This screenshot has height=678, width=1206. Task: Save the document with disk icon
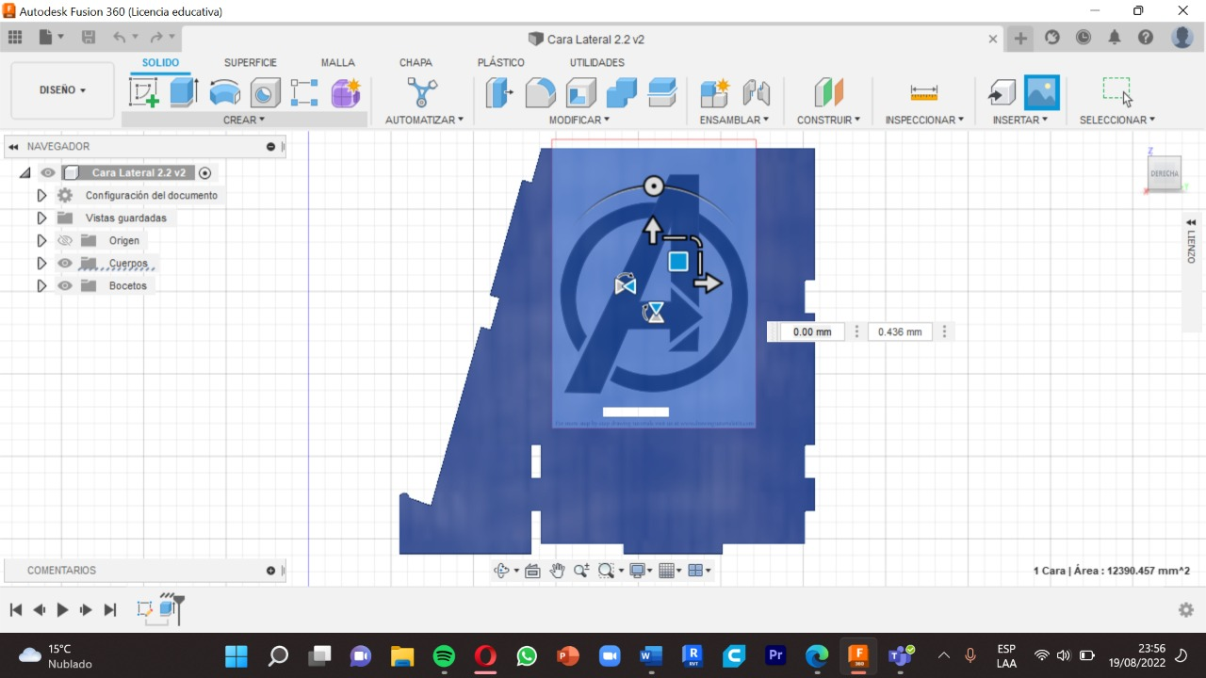tap(89, 38)
